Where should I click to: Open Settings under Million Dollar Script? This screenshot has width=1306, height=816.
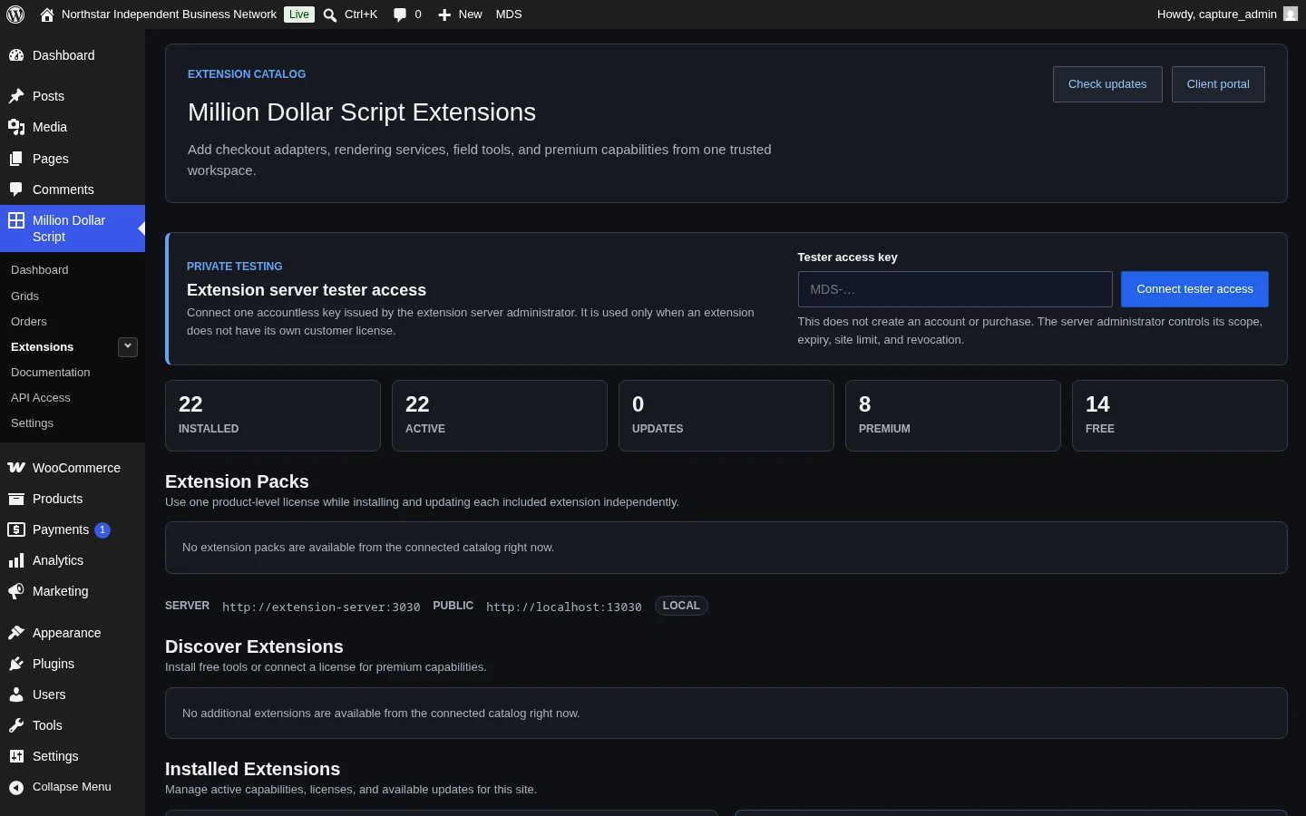coord(32,423)
